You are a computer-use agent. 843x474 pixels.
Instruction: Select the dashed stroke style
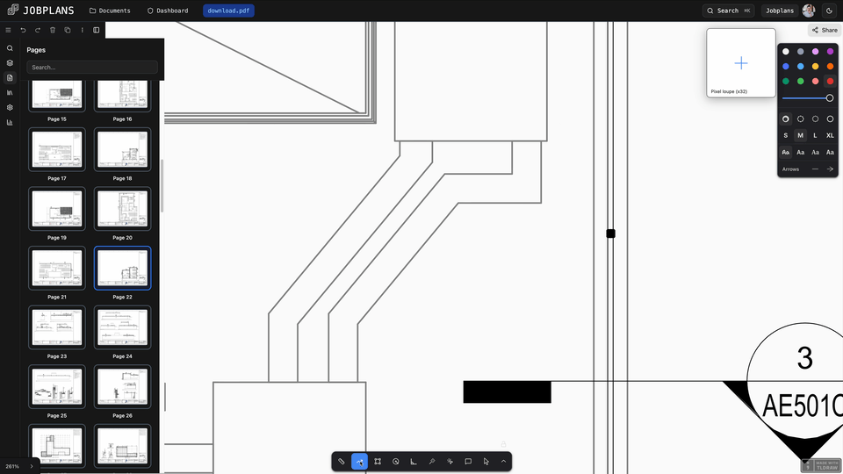click(x=801, y=118)
